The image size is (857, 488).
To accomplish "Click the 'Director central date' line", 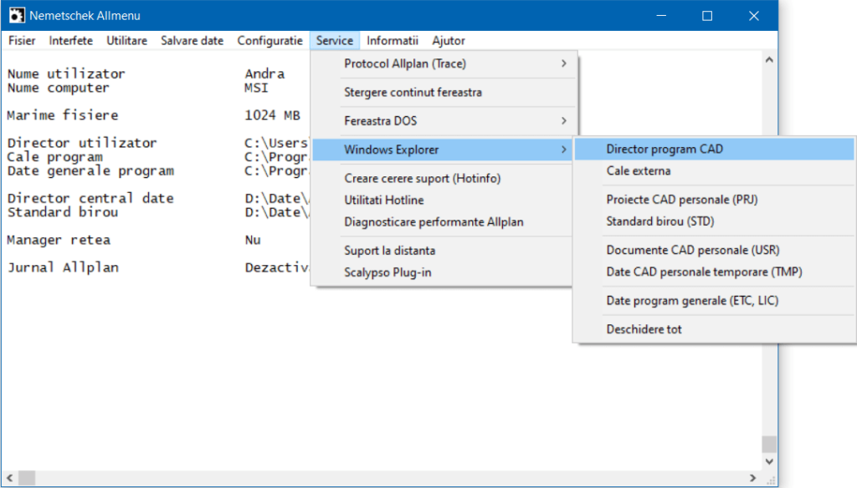I will [90, 198].
